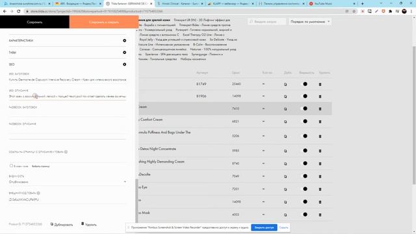This screenshot has height=234, width=416.
Task: Delete the product priced 7410
Action: [x=320, y=109]
